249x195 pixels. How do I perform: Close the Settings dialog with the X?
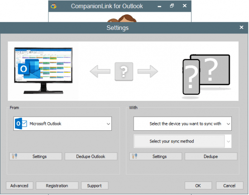click(x=241, y=28)
